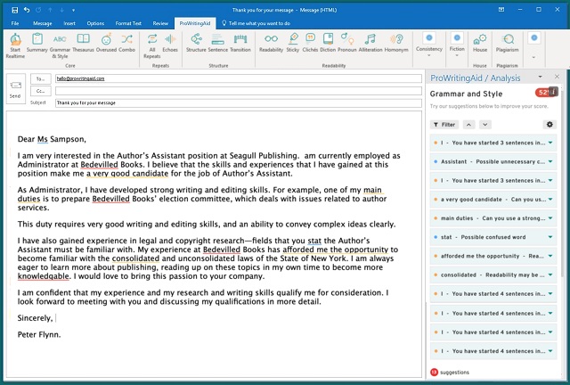Open the Sentence length report

(217, 43)
